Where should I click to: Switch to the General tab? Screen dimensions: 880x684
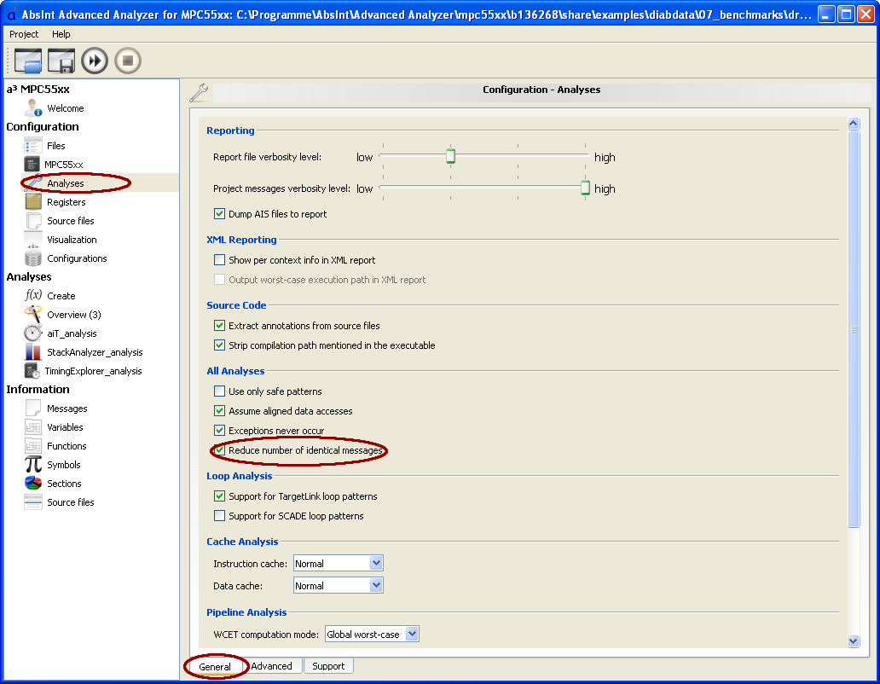tap(214, 666)
